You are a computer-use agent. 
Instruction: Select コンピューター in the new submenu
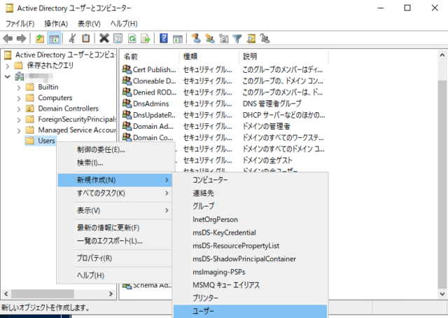pos(251,180)
